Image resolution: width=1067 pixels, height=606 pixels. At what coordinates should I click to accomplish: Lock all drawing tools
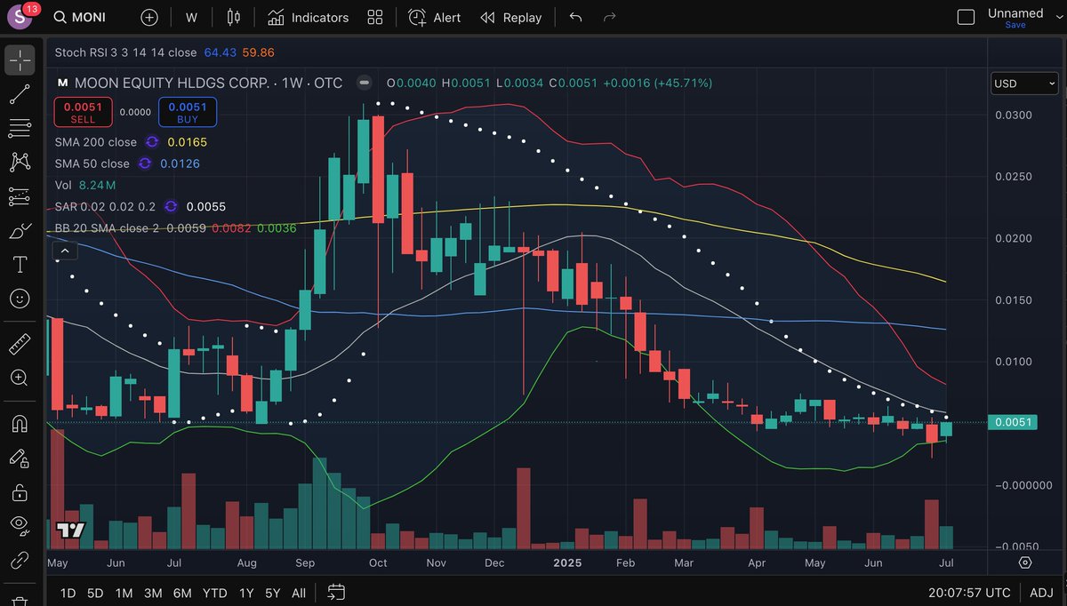[20, 491]
